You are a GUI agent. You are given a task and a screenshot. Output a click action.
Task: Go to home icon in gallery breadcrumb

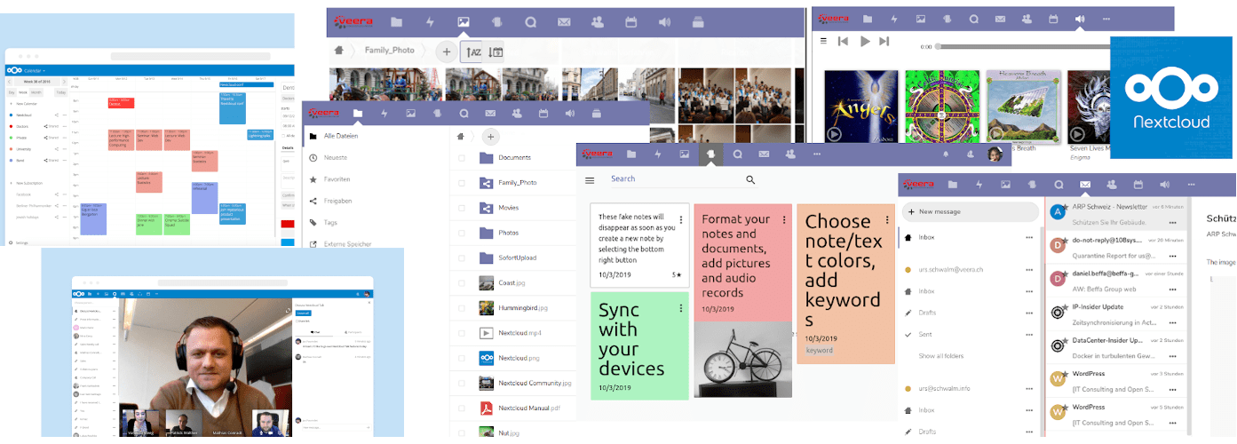click(338, 52)
